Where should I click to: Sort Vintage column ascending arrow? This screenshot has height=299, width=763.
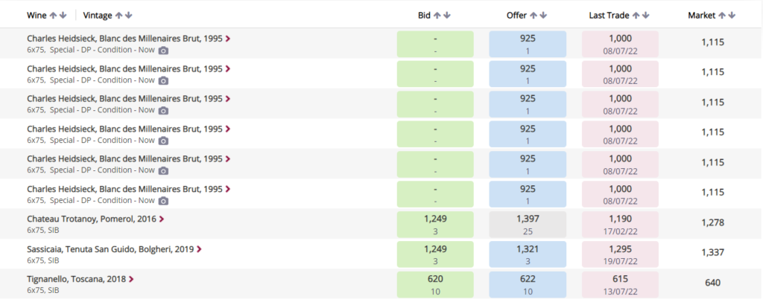(118, 16)
